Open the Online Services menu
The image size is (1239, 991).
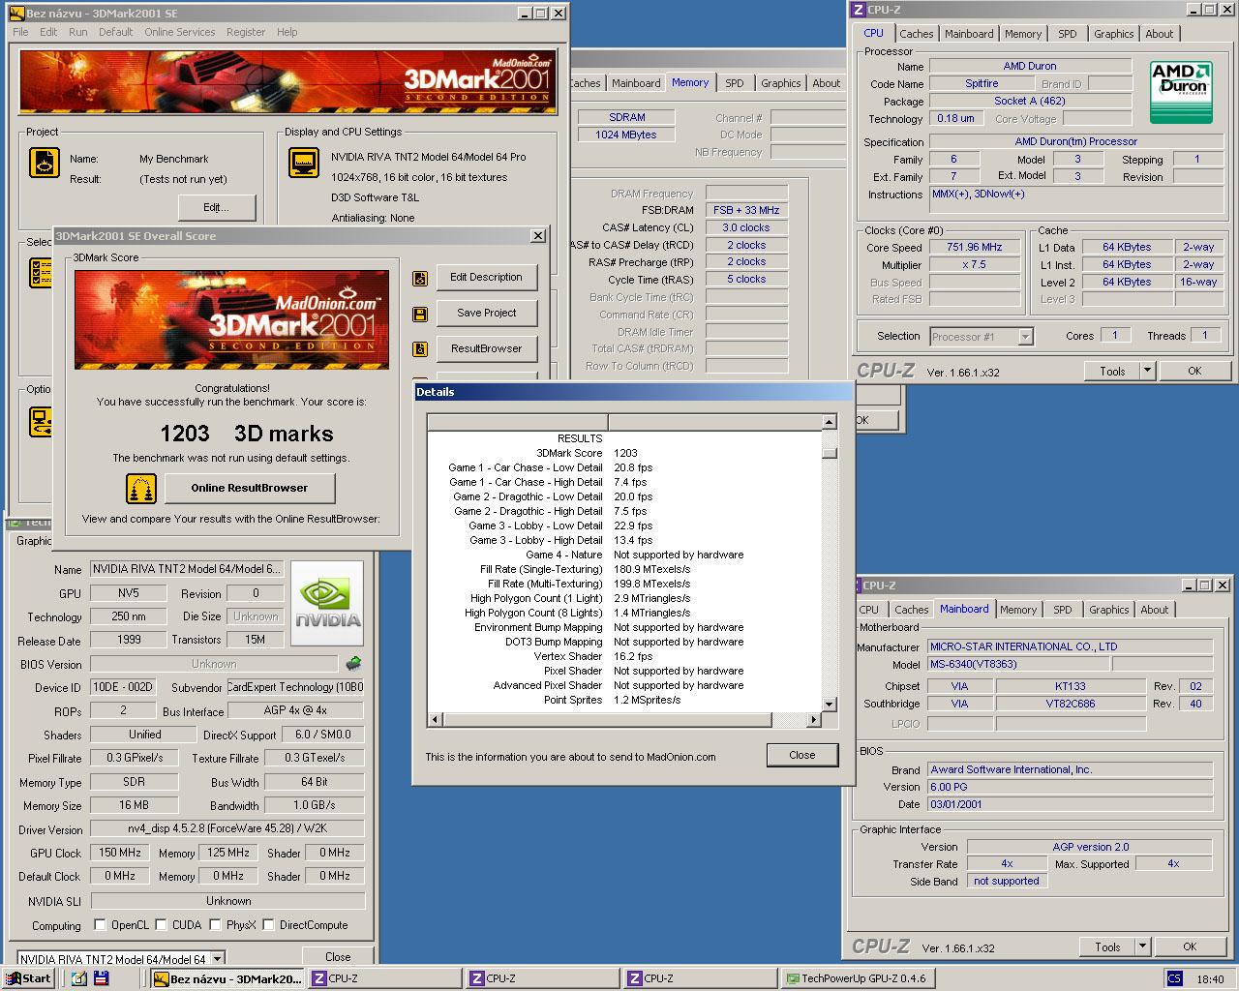pyautogui.click(x=180, y=32)
